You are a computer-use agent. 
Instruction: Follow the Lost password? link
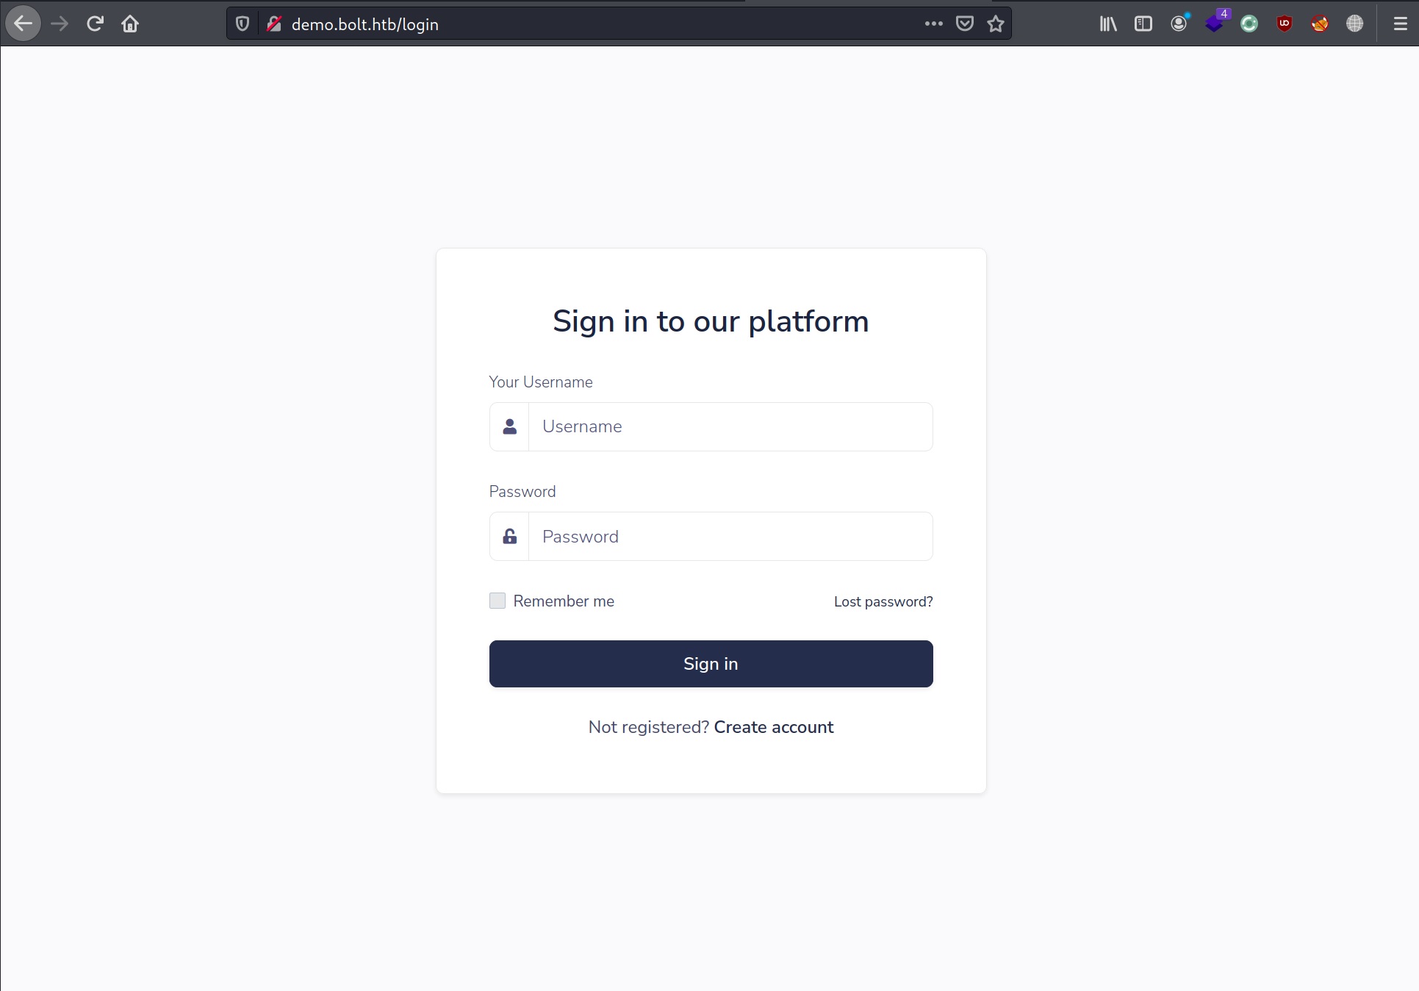tap(883, 602)
